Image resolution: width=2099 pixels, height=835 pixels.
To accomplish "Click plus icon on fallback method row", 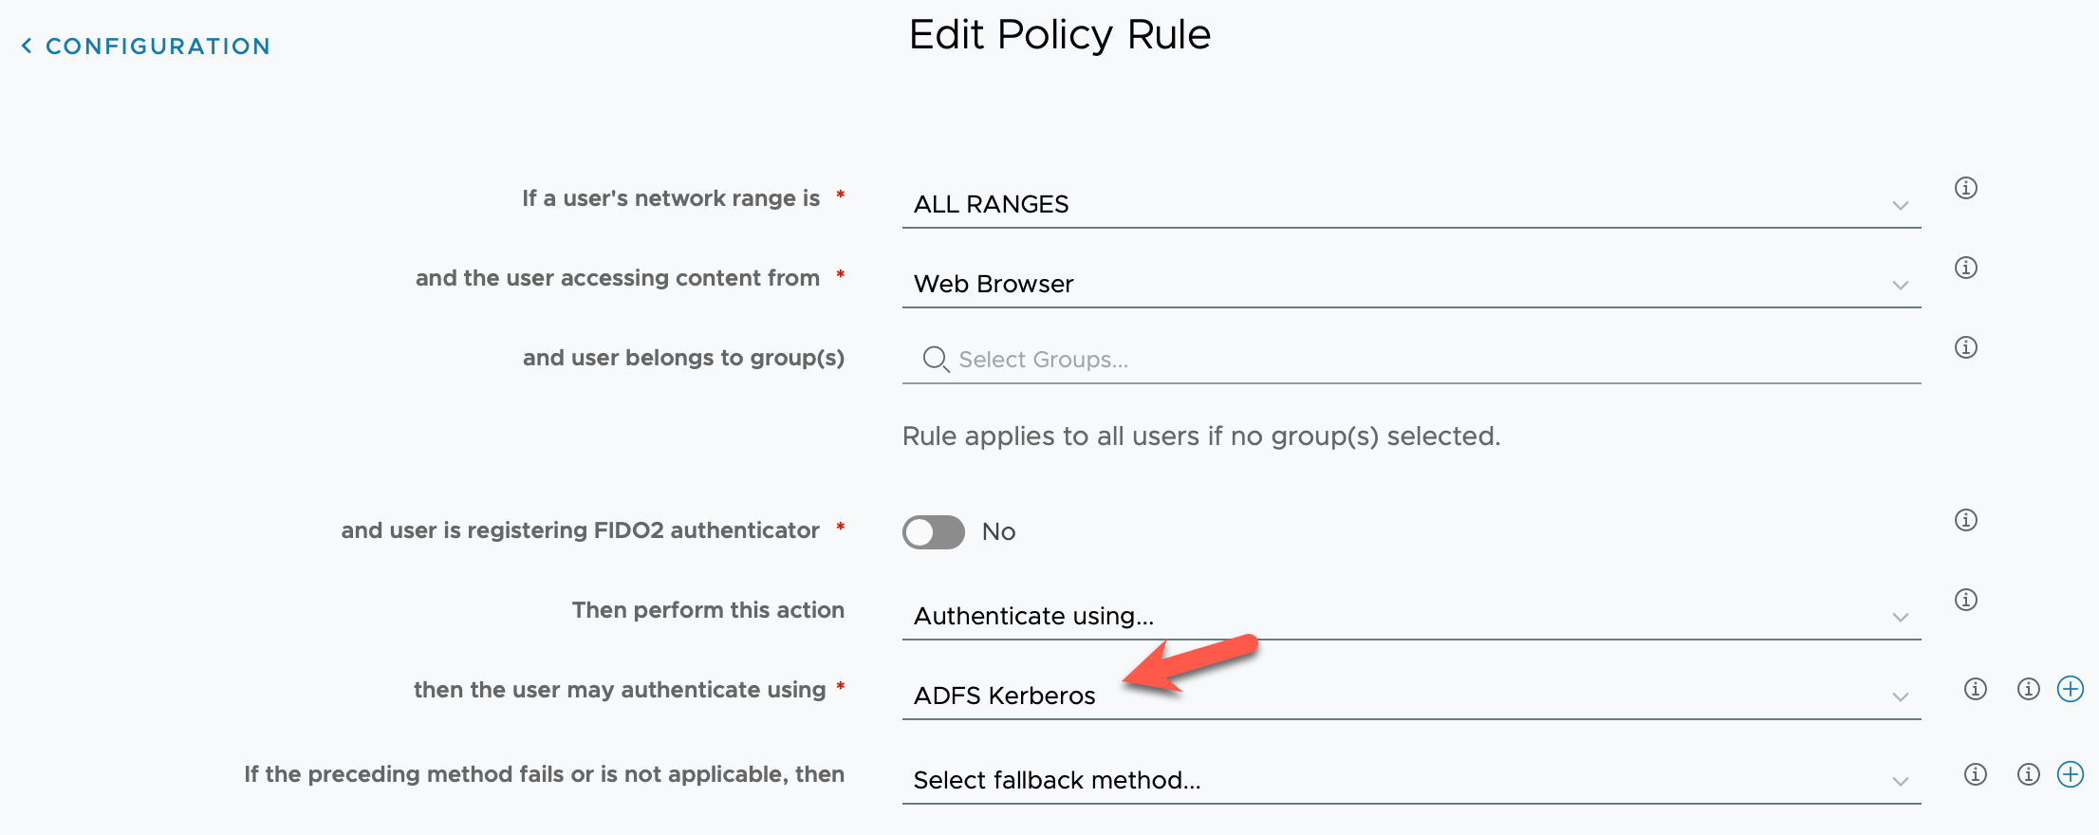I will pos(2070,774).
